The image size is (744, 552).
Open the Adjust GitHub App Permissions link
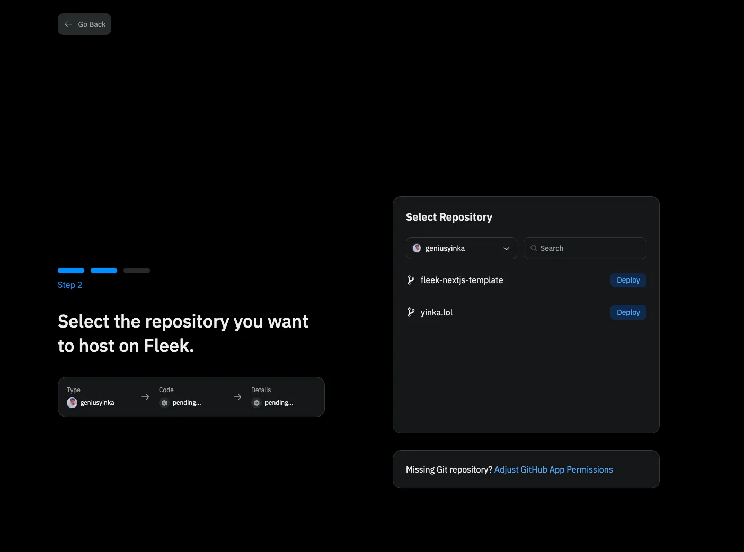(553, 469)
